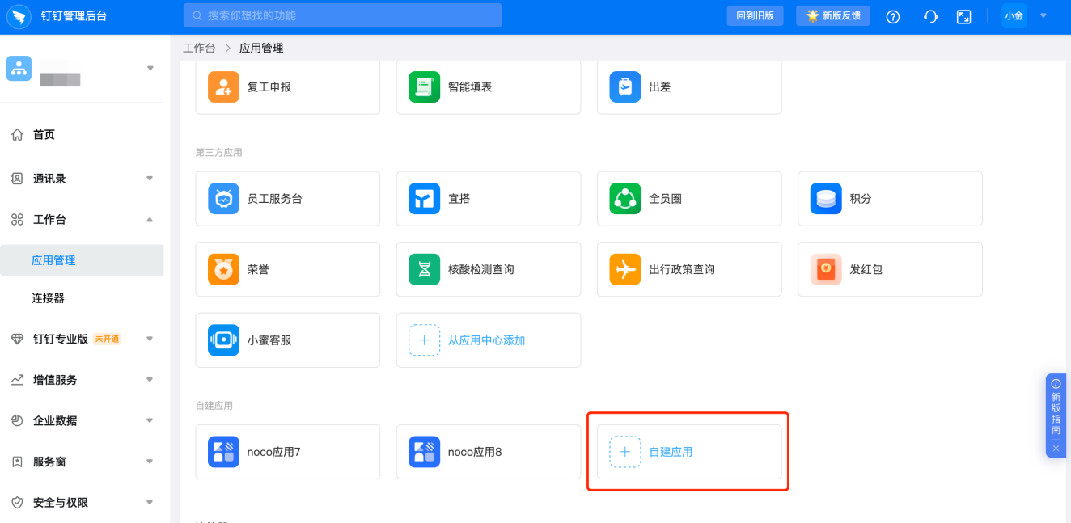Expand the 安全与权限 section arrow
This screenshot has height=523, width=1071.
tap(150, 503)
